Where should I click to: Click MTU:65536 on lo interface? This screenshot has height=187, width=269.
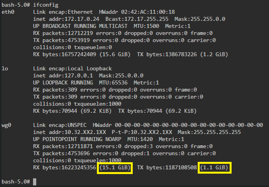click(x=113, y=83)
